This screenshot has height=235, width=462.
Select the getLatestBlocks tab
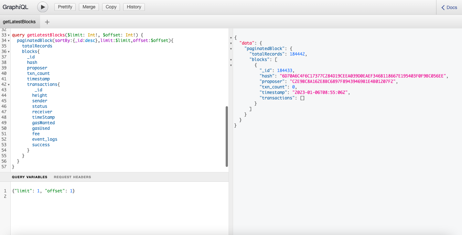point(19,22)
